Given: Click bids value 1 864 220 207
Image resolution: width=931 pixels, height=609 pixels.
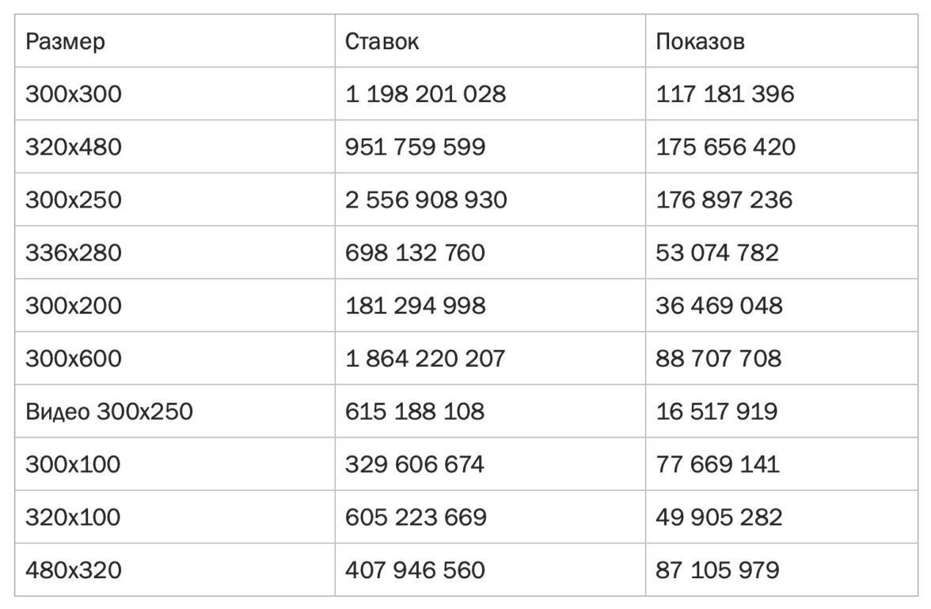Looking at the screenshot, I should [425, 359].
